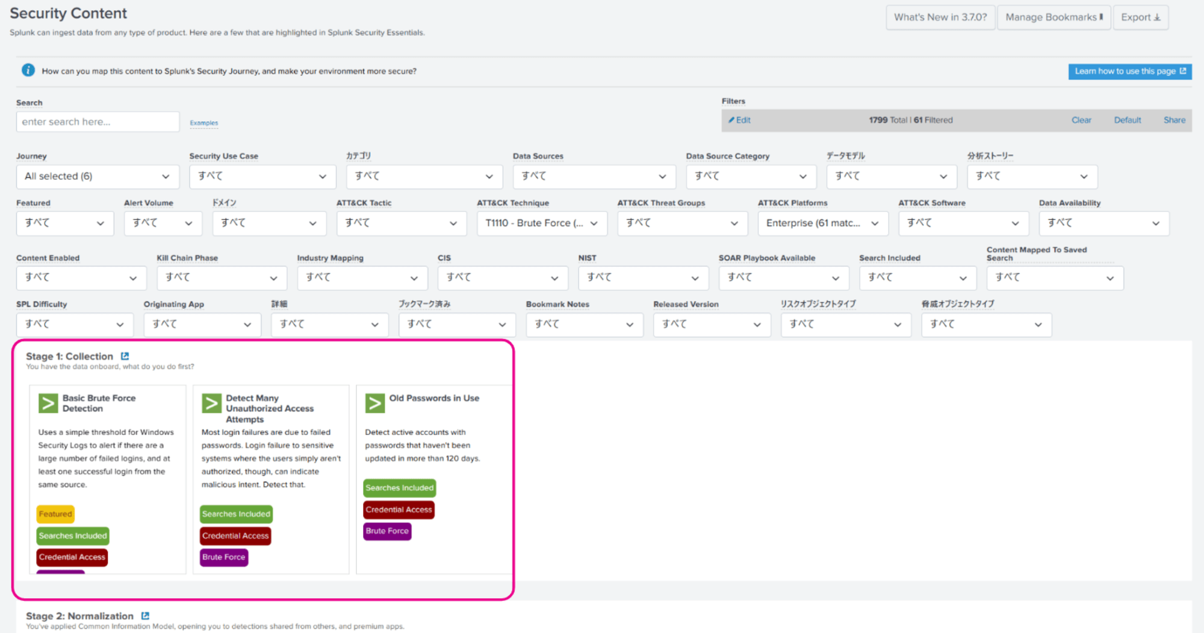Open SOAR Playbook Available dropdown

tap(784, 277)
